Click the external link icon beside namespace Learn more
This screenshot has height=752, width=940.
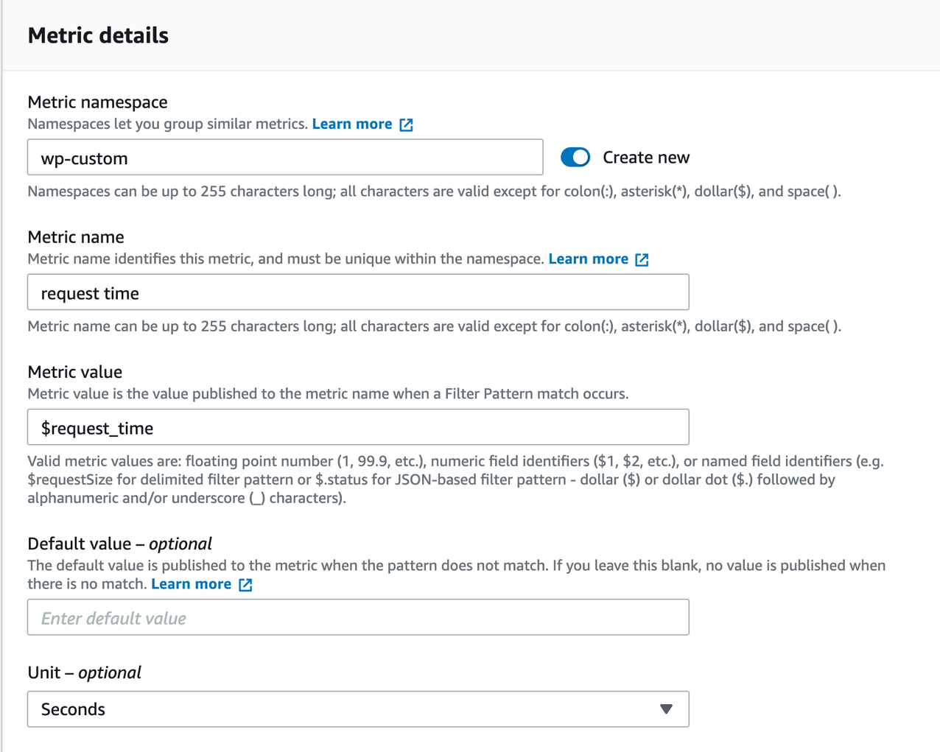click(406, 124)
